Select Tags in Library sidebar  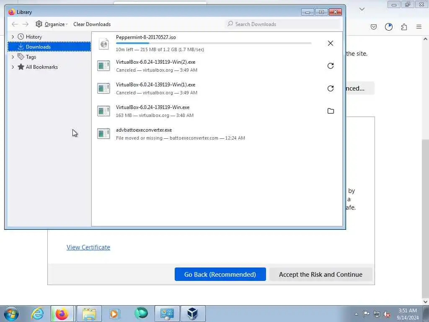pyautogui.click(x=31, y=57)
